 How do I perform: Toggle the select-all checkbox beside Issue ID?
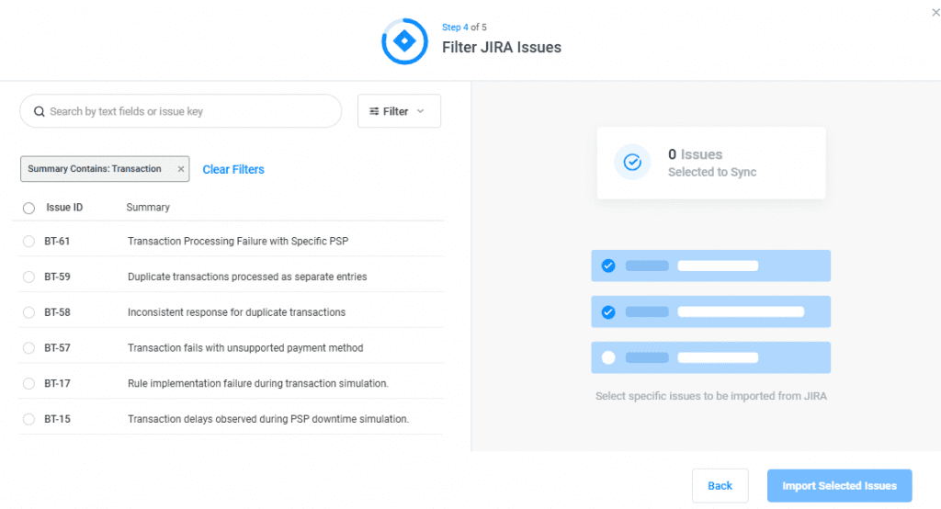[x=28, y=209]
